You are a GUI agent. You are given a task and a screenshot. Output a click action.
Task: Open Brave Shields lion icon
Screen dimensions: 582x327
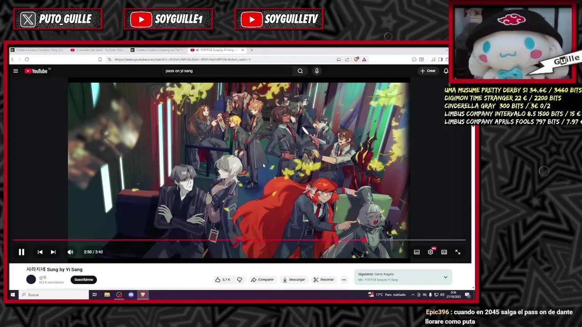point(356,59)
